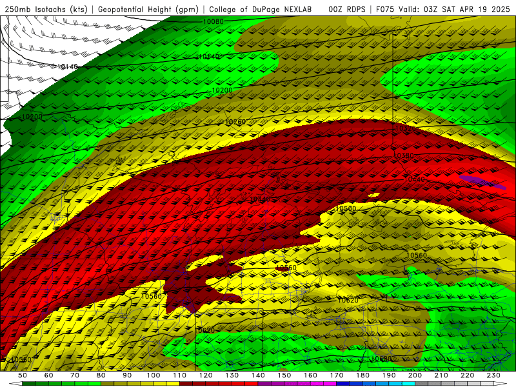
Task: Click the magenta swatch left of 170
Action: pos(330,384)
